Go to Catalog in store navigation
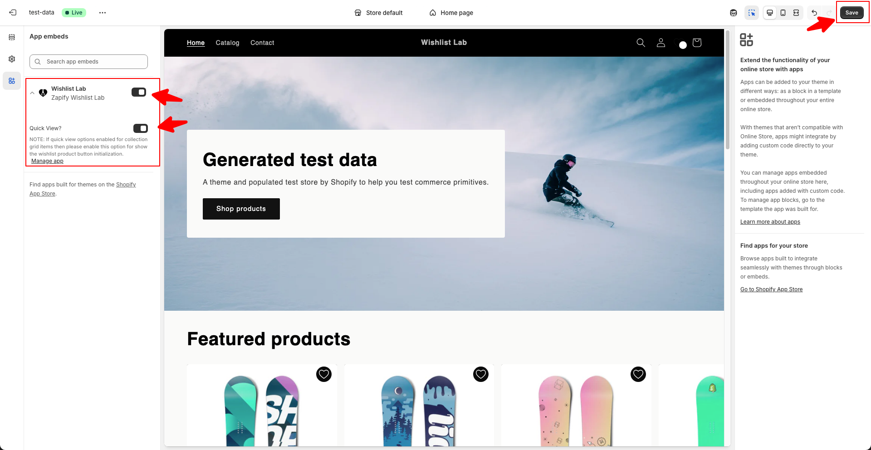 click(x=227, y=43)
